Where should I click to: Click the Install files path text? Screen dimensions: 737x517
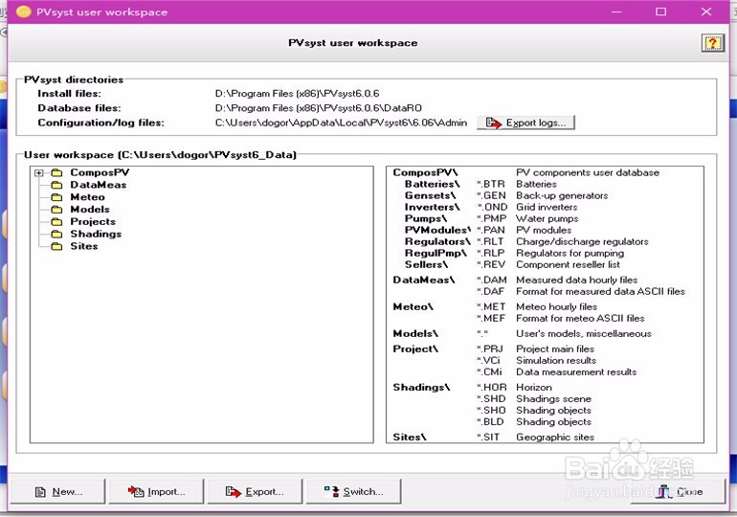point(297,94)
